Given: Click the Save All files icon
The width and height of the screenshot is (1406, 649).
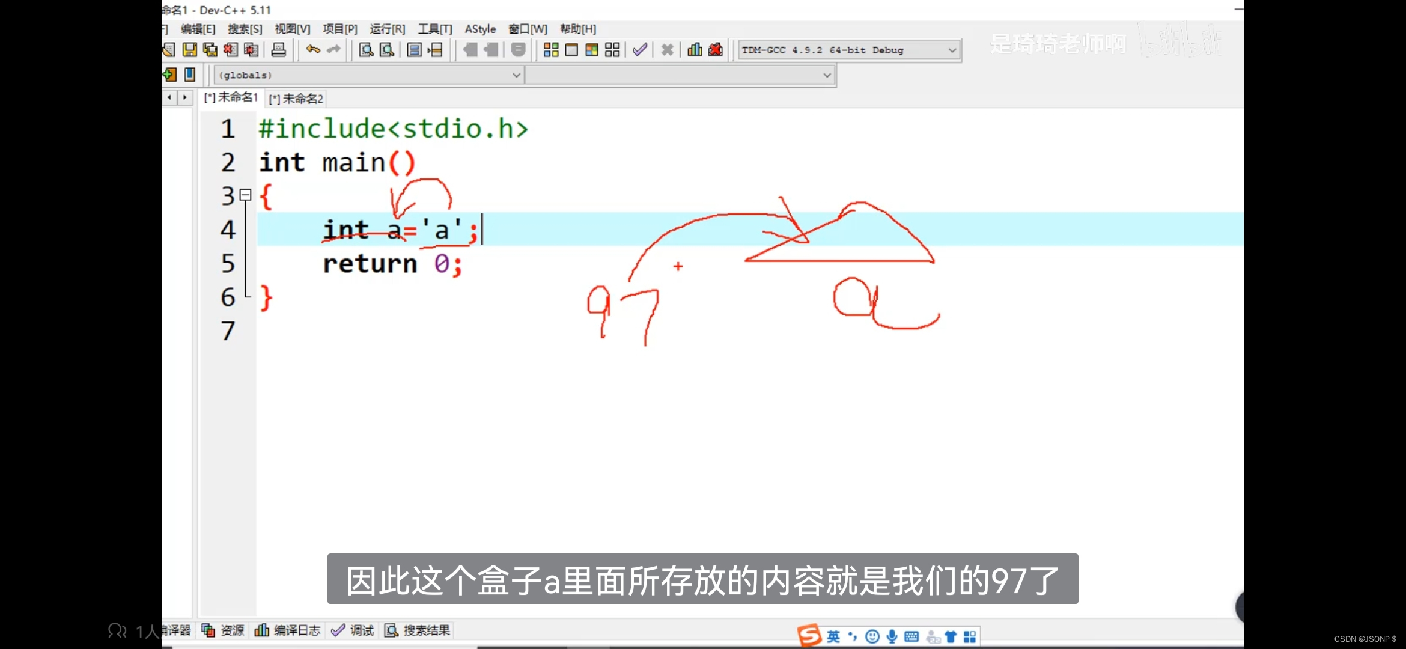Looking at the screenshot, I should pos(210,50).
